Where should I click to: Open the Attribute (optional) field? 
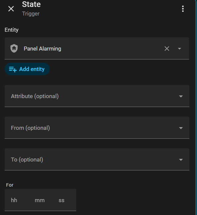(x=97, y=96)
